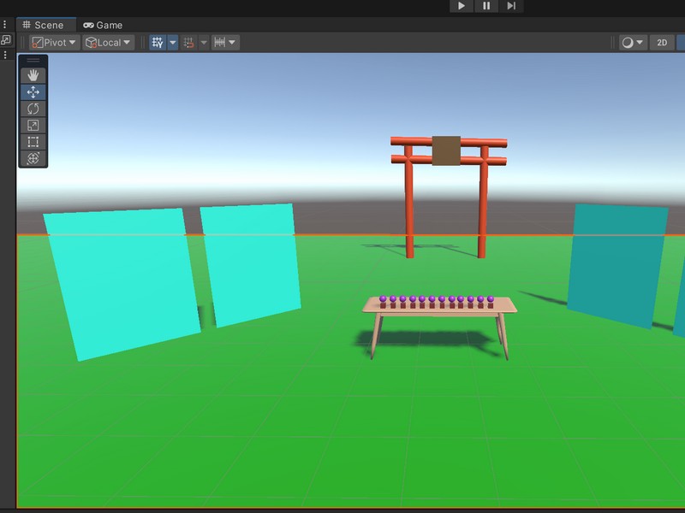Toggle grid snapping
The height and width of the screenshot is (513, 685).
pyautogui.click(x=188, y=42)
